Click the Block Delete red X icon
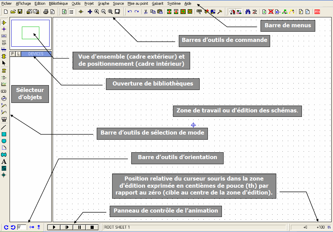Screen dimensions: 333x232 190,12
